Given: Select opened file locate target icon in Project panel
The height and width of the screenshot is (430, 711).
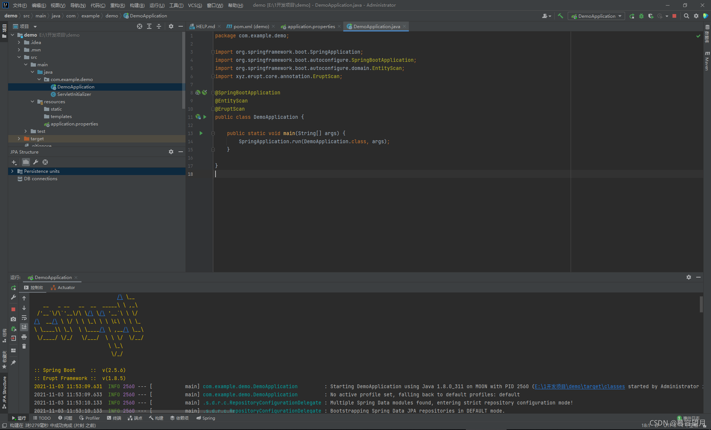Looking at the screenshot, I should point(140,26).
